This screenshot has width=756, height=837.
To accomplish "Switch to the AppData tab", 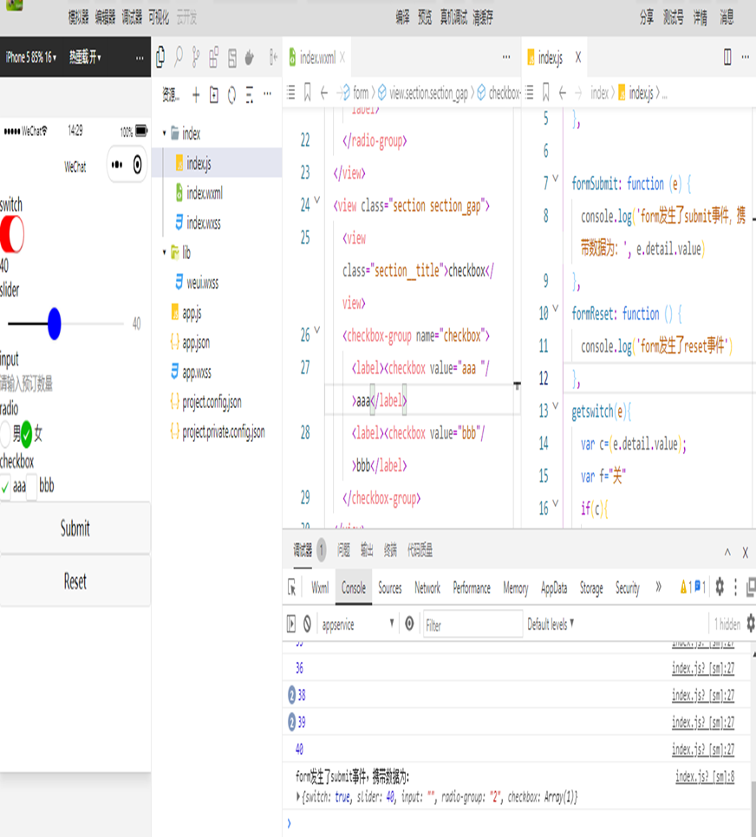I will (554, 587).
